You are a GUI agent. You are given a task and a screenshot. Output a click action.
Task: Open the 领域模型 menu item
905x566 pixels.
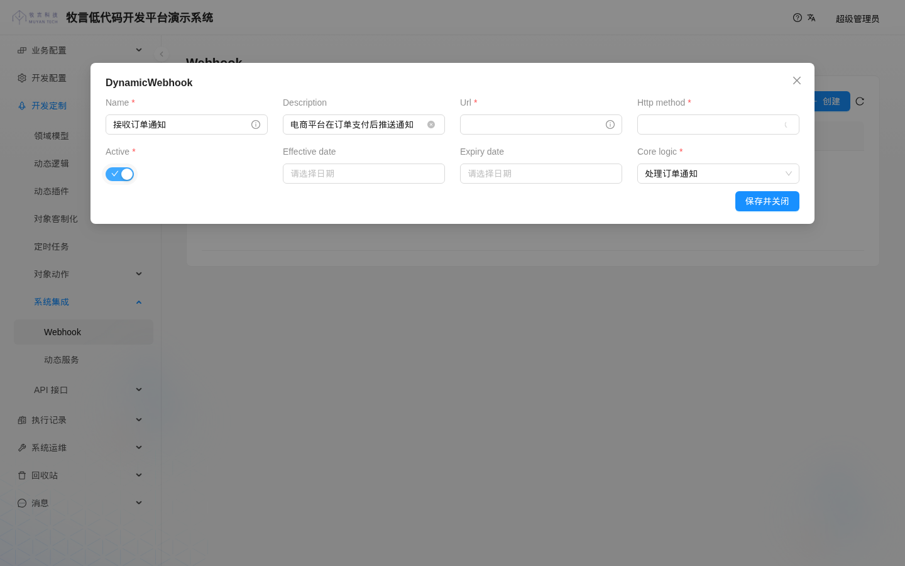(x=84, y=136)
